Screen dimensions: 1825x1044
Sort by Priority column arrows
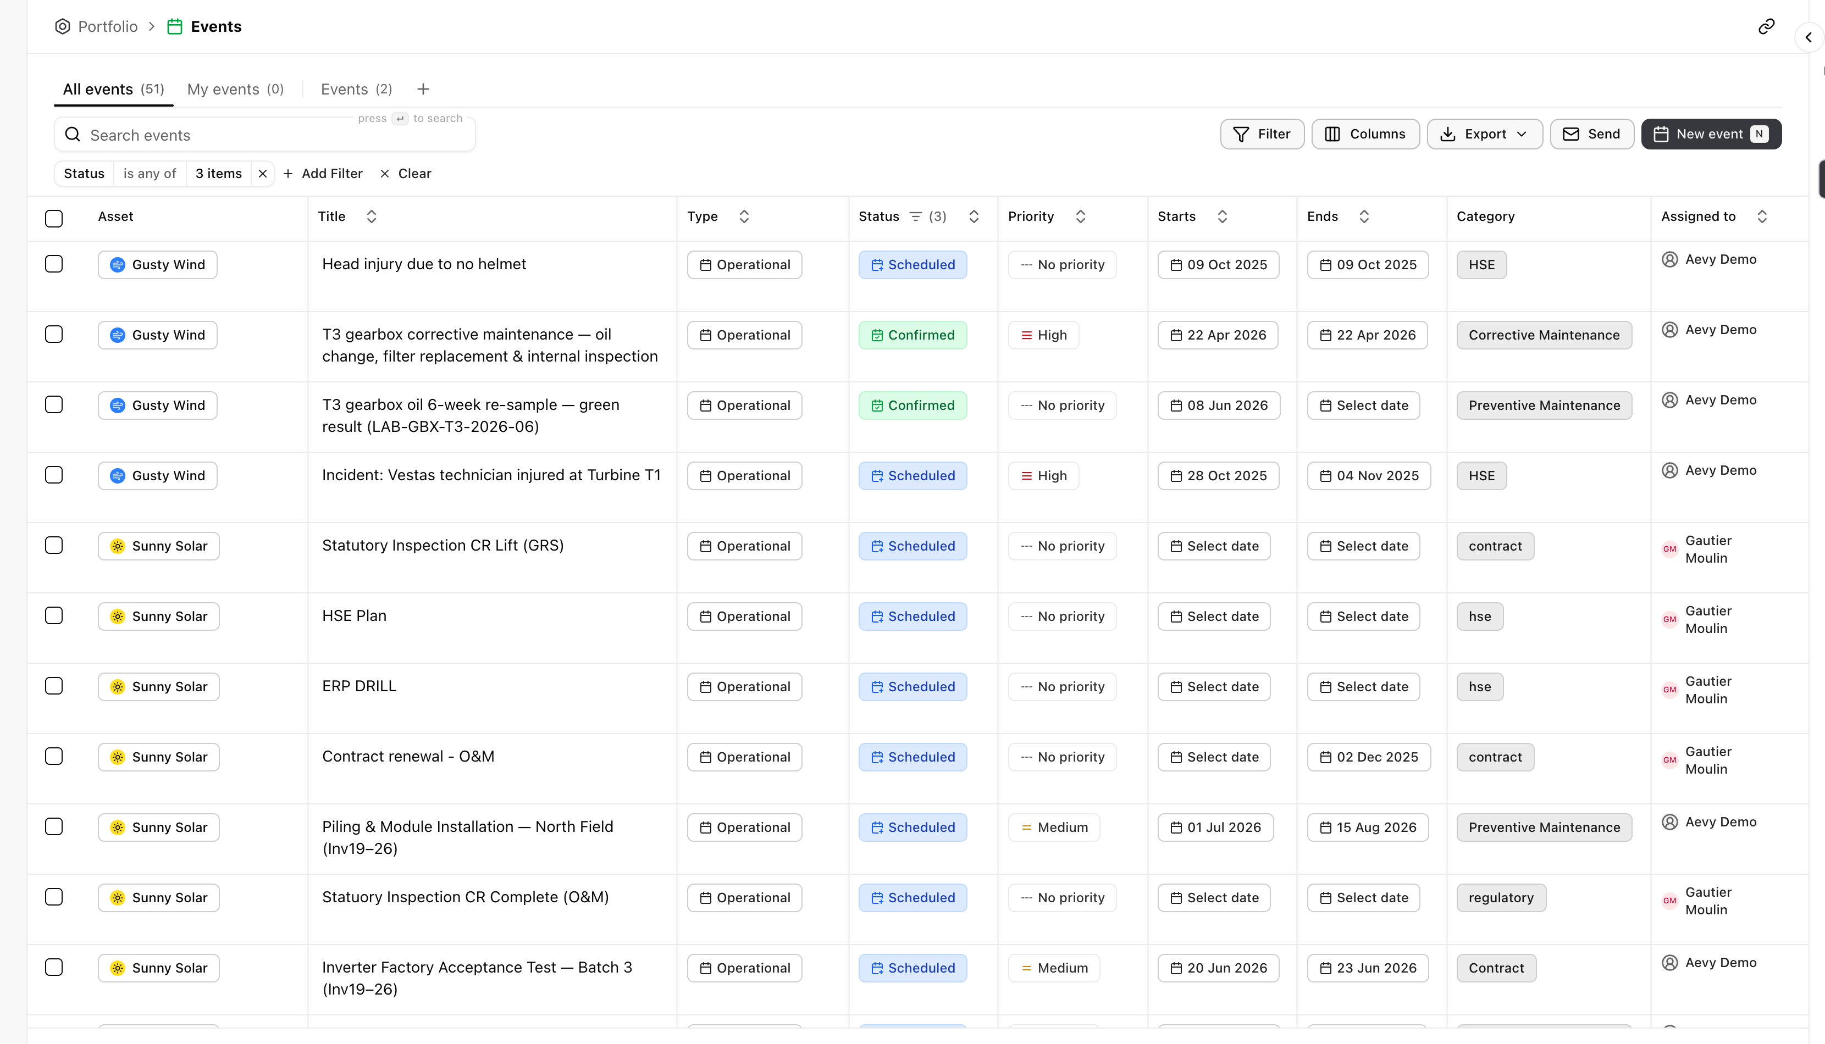coord(1081,216)
